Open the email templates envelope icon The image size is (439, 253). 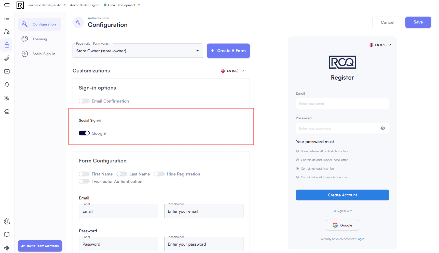pyautogui.click(x=7, y=71)
